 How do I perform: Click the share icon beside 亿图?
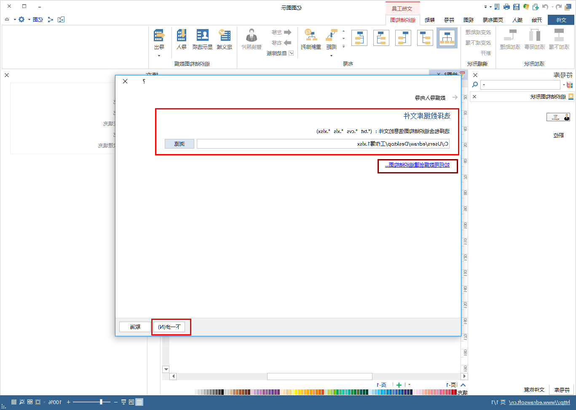tap(51, 19)
